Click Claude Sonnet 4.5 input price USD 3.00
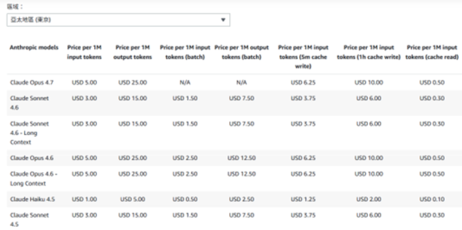The width and height of the screenshot is (462, 230). [85, 215]
